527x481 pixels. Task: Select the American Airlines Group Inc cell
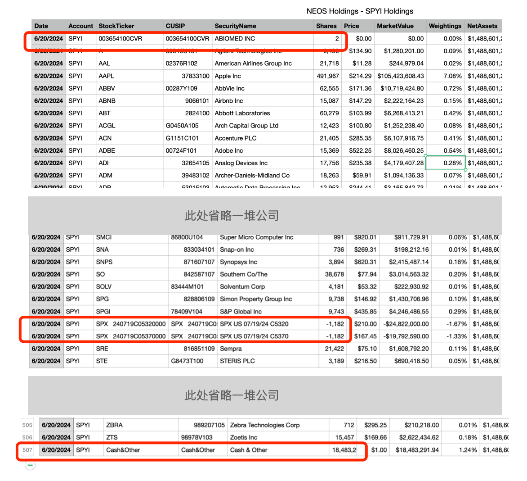click(263, 64)
